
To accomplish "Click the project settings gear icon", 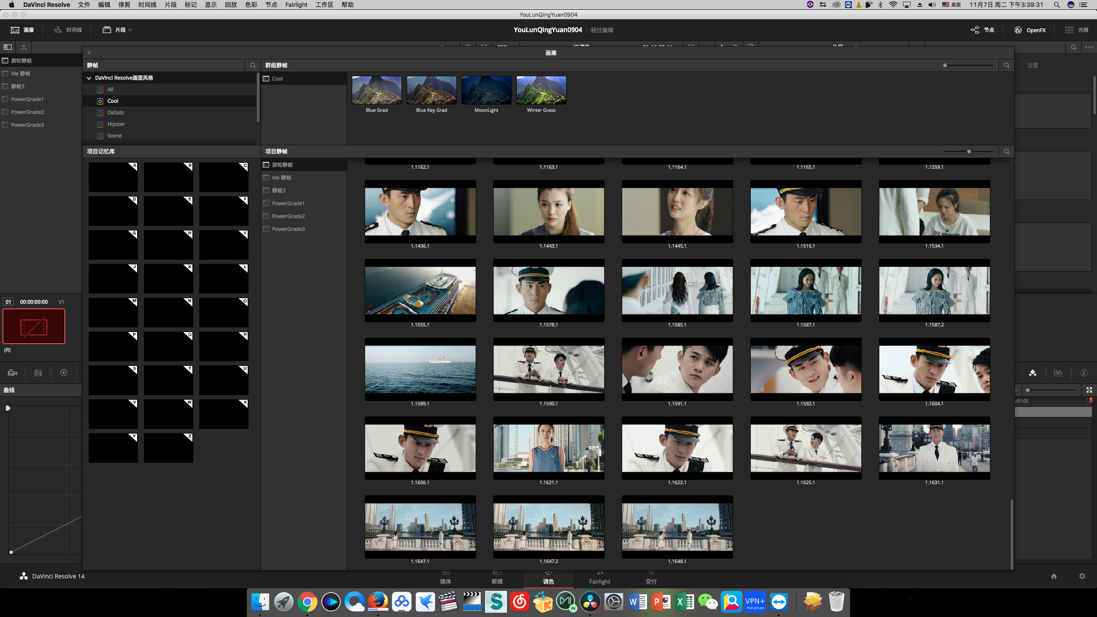I will [x=1082, y=576].
